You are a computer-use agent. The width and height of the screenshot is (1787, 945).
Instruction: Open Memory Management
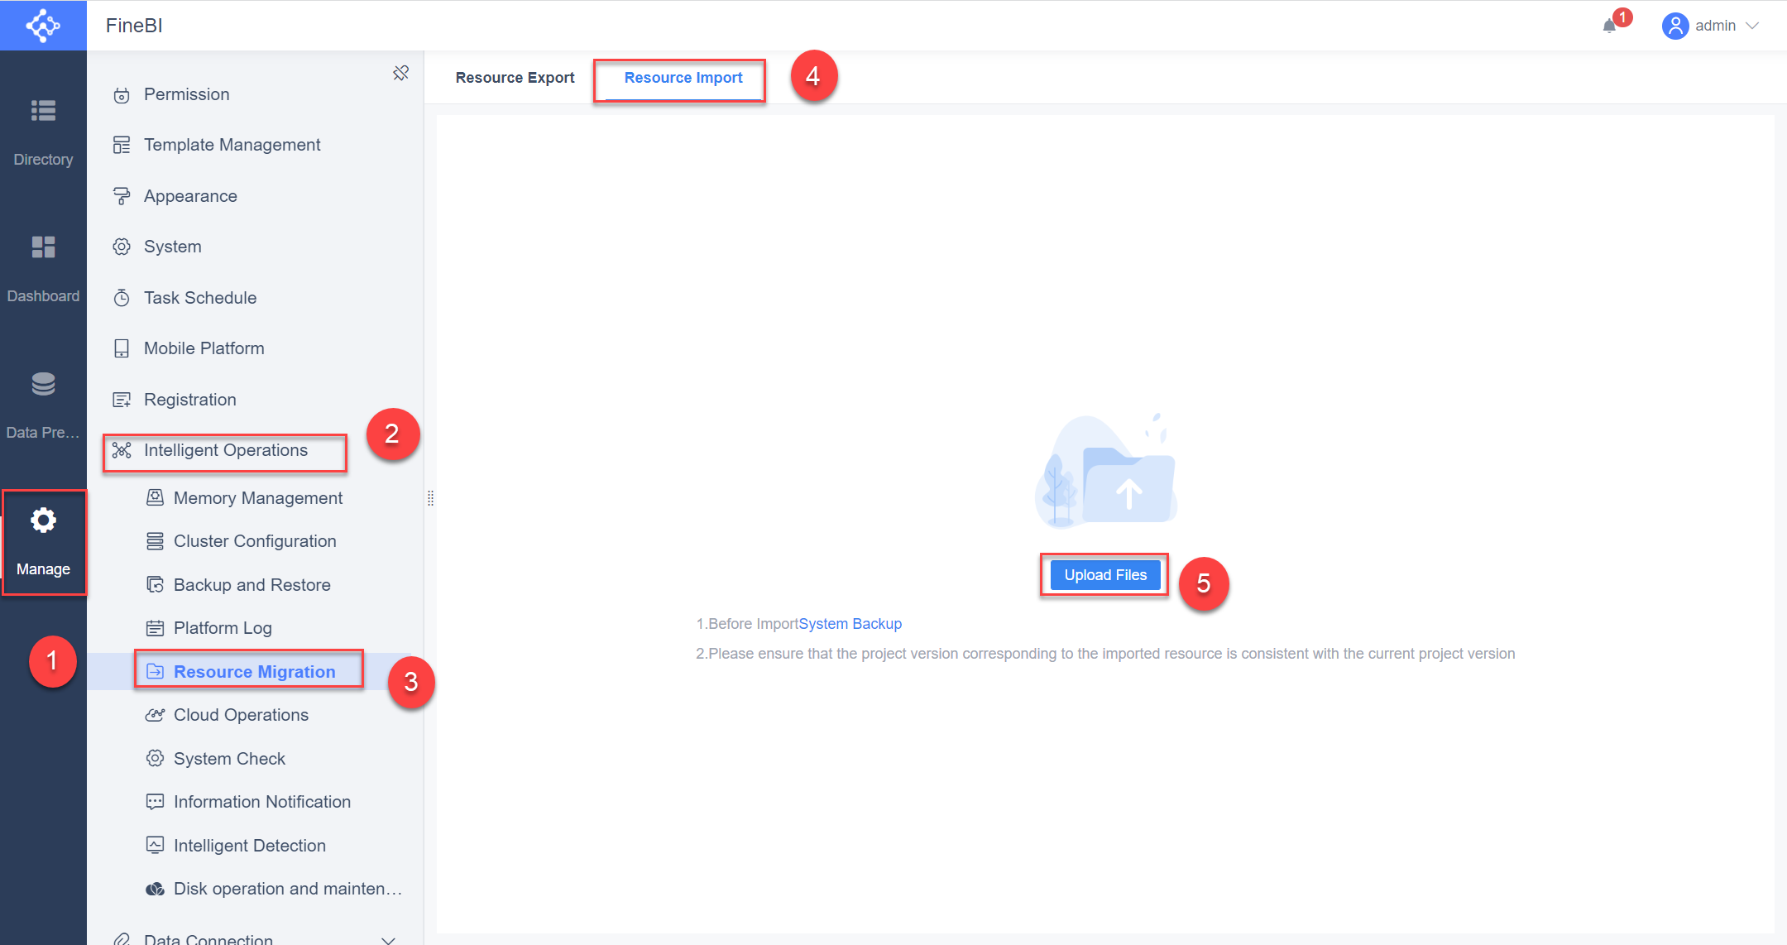(x=256, y=498)
